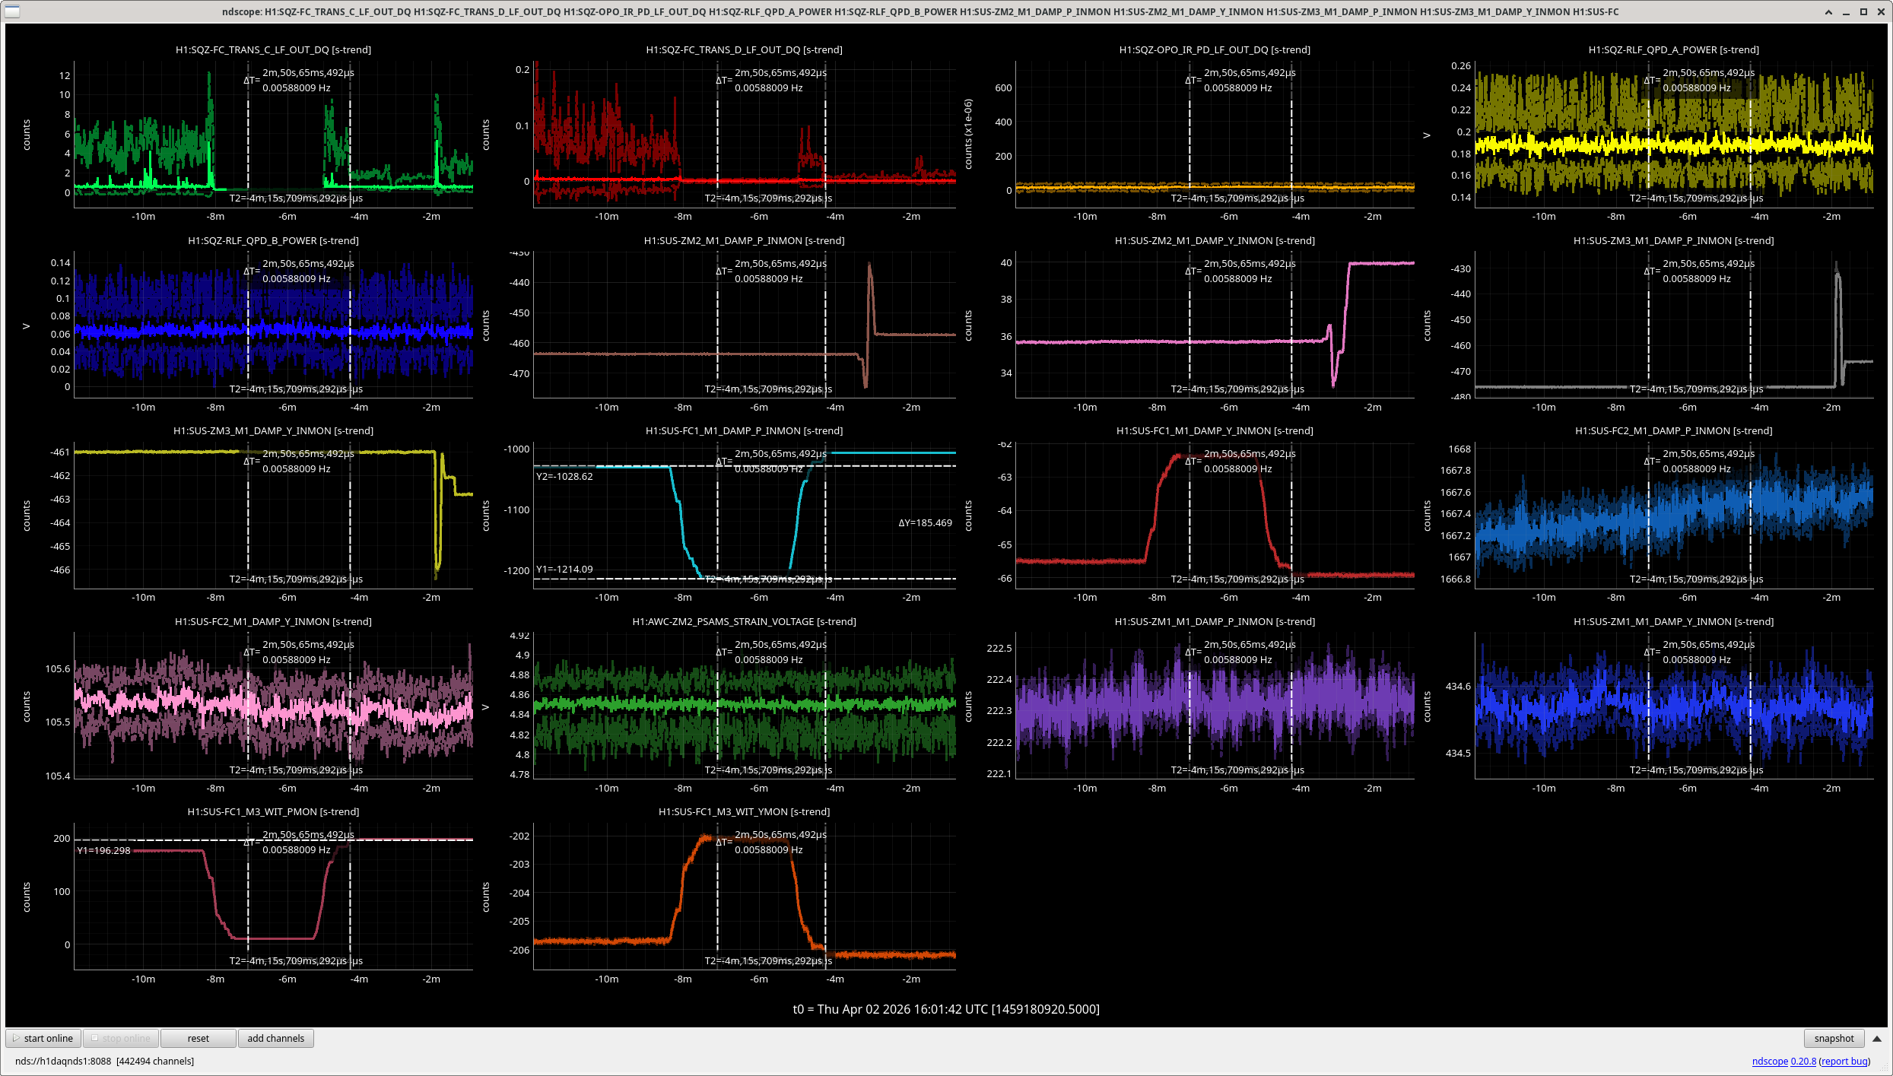
Task: Minimize the ndscope window
Action: (x=1846, y=11)
